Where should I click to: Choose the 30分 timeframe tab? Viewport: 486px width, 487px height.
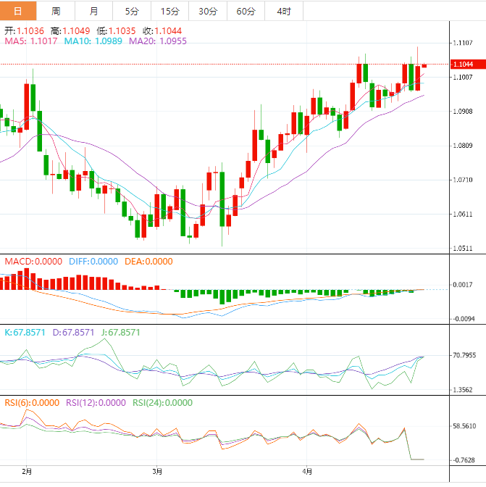click(207, 11)
